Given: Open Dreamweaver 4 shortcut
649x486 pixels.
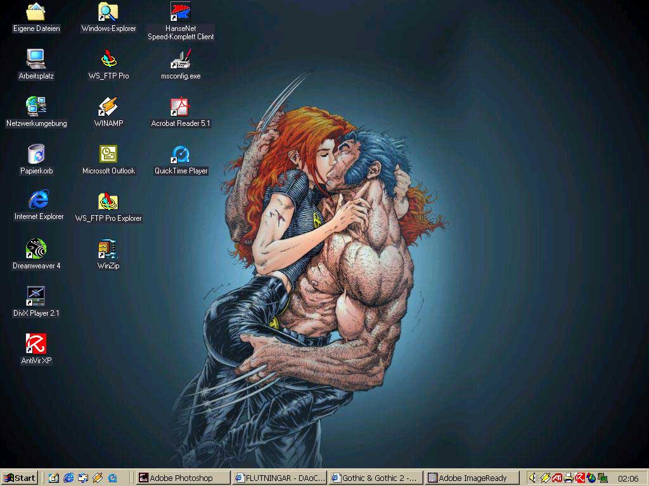Looking at the screenshot, I should pos(36,249).
